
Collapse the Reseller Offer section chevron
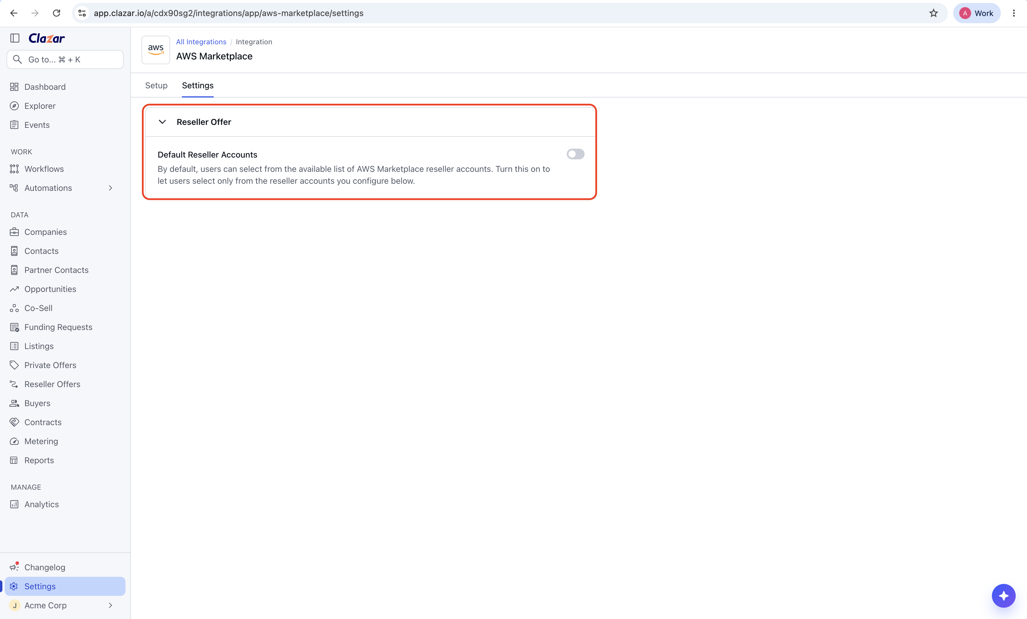click(x=163, y=122)
